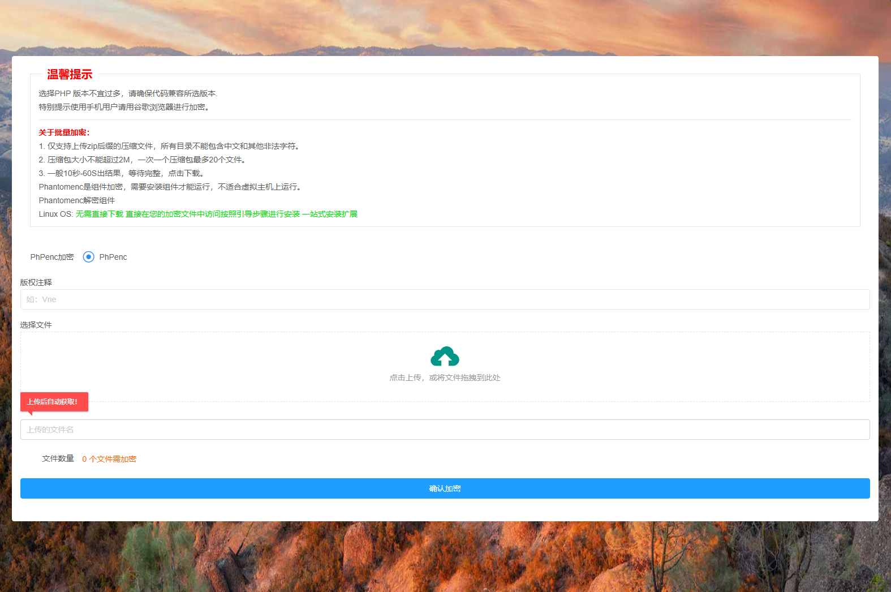
Task: Click the 选择文件 label
Action: pyautogui.click(x=36, y=325)
